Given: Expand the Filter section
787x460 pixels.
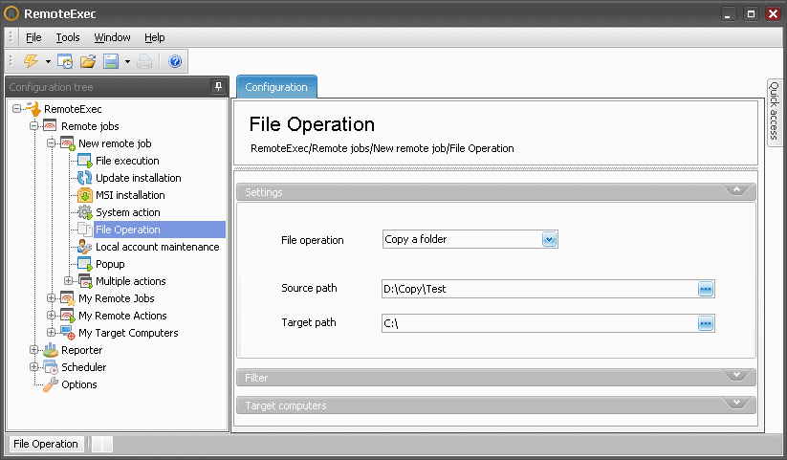Looking at the screenshot, I should [x=737, y=375].
